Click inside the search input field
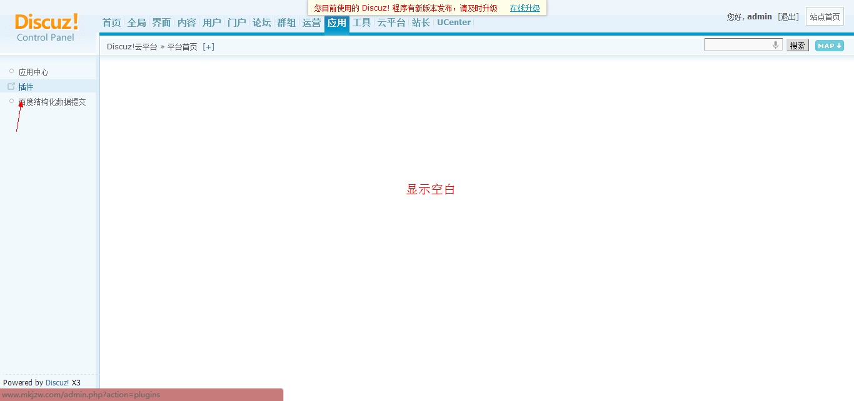The width and height of the screenshot is (854, 401). pyautogui.click(x=738, y=44)
